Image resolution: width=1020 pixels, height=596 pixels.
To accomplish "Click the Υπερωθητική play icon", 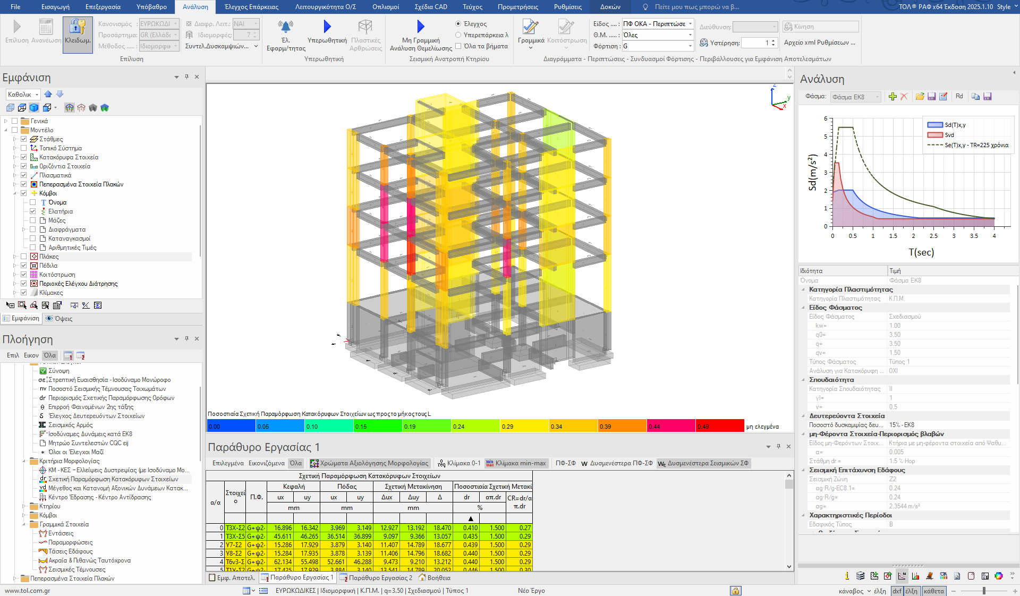I will [327, 27].
